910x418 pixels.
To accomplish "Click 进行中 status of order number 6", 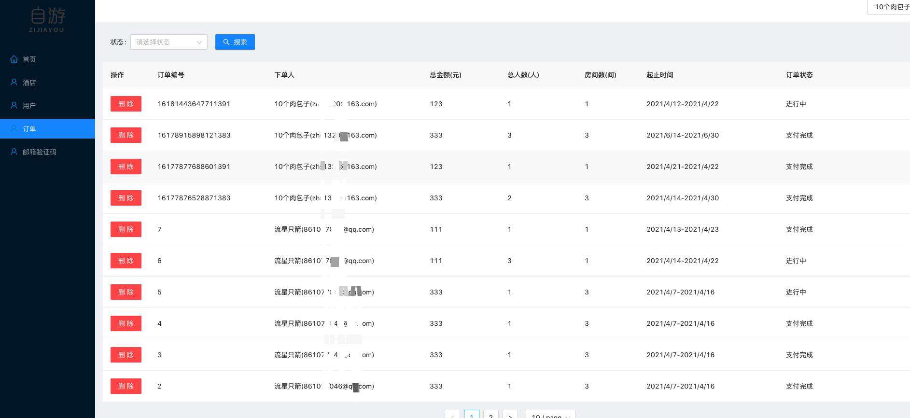I will [x=796, y=261].
